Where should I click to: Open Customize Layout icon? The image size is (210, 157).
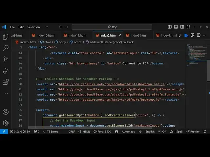pyautogui.click(x=188, y=27)
